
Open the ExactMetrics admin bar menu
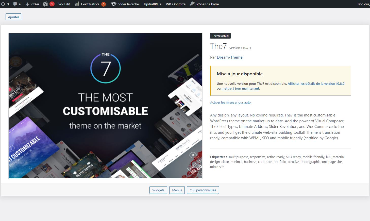90,4
